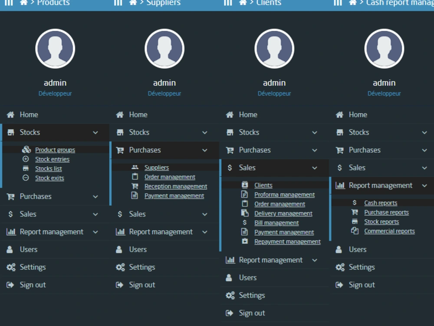This screenshot has width=434, height=326.
Task: Collapse the Purchases chevron in Suppliers sidebar
Action: coord(205,150)
